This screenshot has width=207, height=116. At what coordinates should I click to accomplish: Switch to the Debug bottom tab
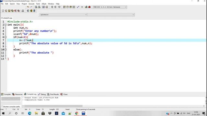pyautogui.click(x=42, y=94)
